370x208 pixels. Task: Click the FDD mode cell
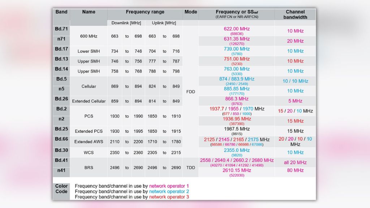click(x=190, y=92)
